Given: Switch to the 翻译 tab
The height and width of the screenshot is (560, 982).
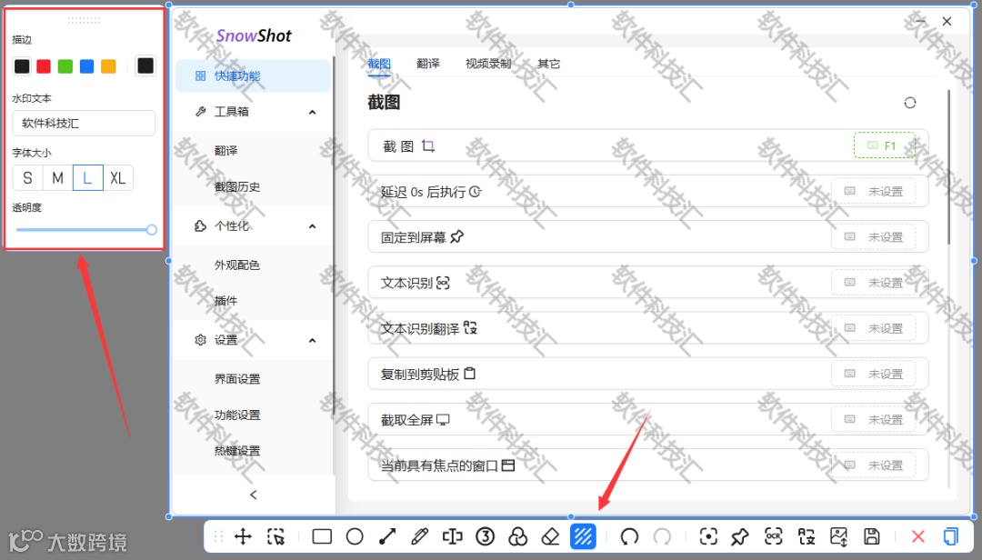Looking at the screenshot, I should point(428,64).
